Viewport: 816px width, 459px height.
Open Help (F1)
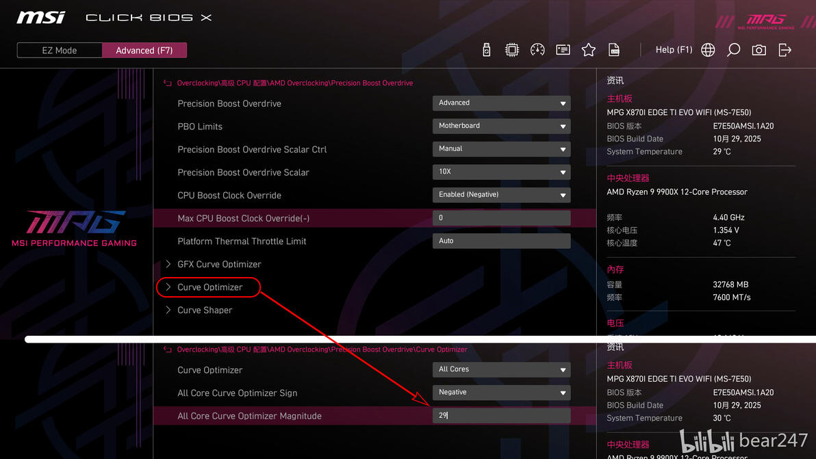point(674,50)
